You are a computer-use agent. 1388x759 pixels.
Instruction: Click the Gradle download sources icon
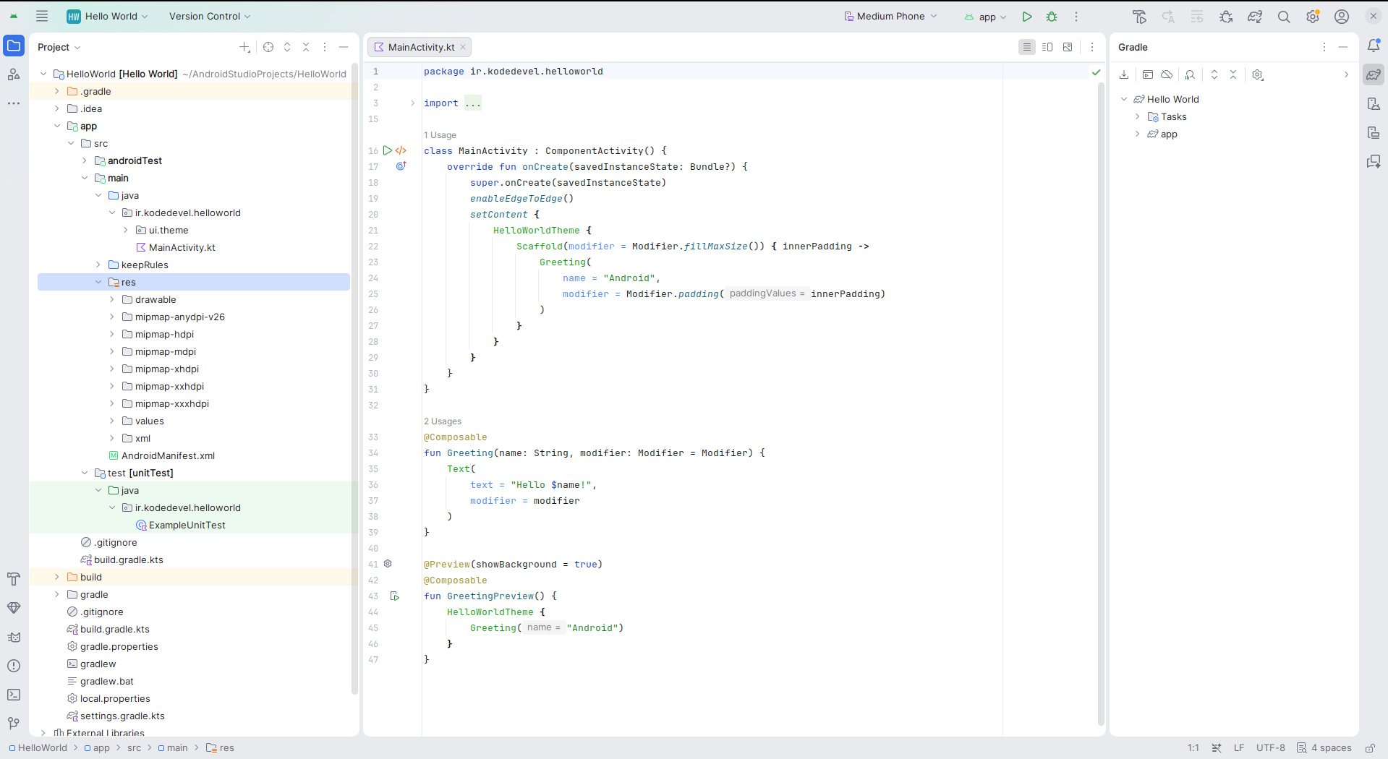(x=1124, y=74)
